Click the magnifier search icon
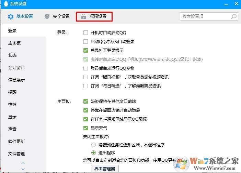 click(x=234, y=16)
